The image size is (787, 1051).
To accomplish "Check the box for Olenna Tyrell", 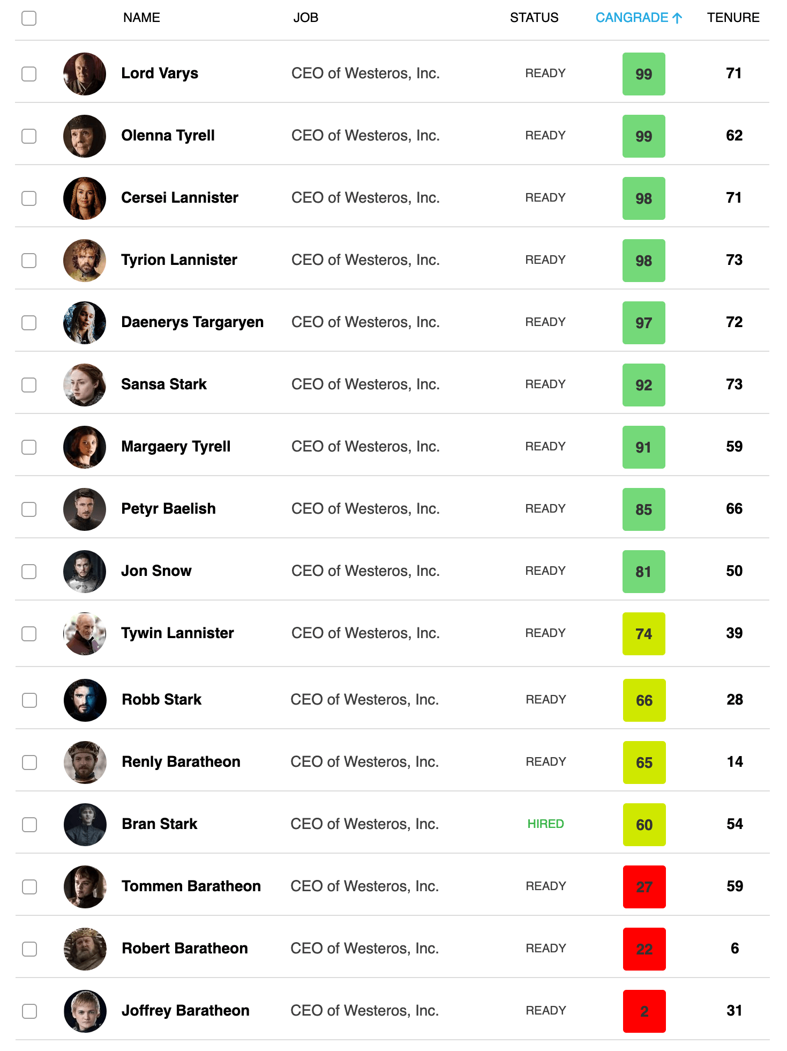I will pyautogui.click(x=29, y=136).
